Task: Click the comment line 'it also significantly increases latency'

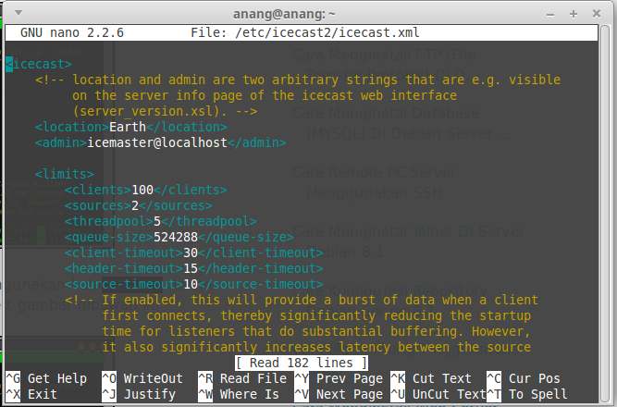Action: pyautogui.click(x=316, y=348)
